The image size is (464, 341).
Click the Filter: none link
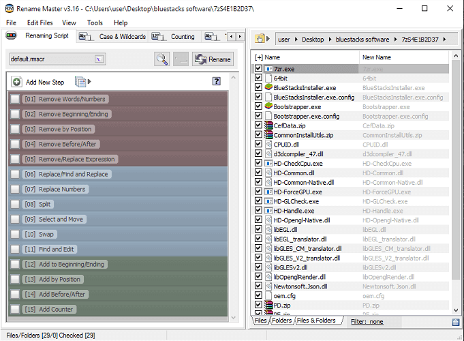pos(367,322)
